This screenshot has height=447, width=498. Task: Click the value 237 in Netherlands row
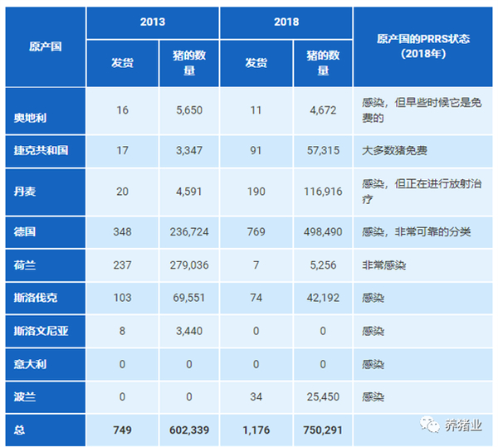tap(122, 265)
